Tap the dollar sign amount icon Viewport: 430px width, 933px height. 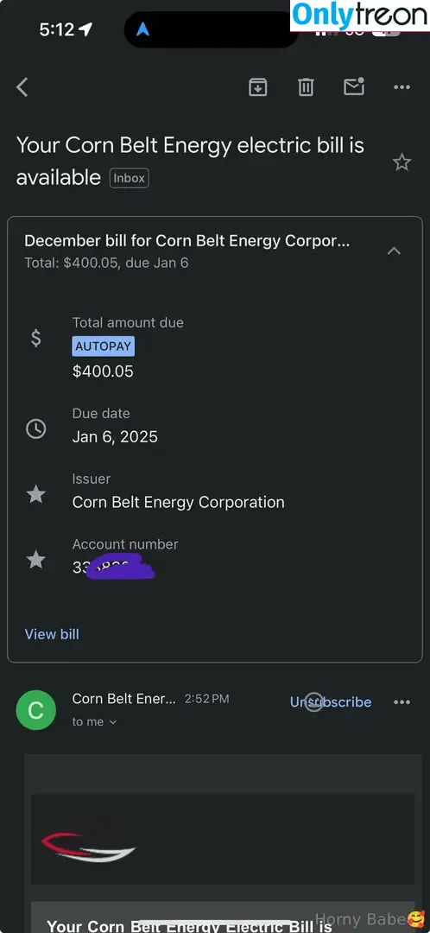tap(36, 338)
